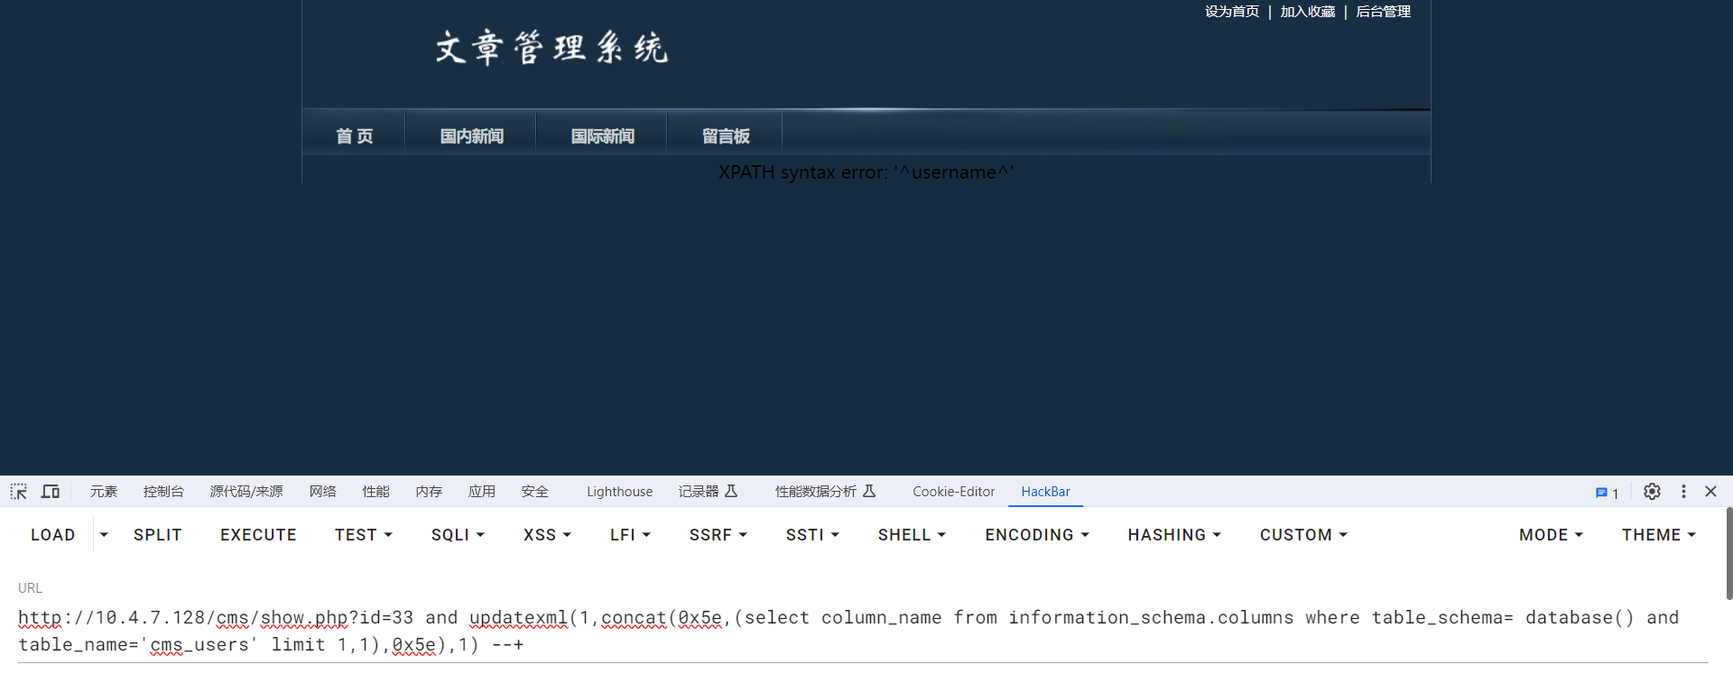Open the 内存 tab

click(x=429, y=492)
